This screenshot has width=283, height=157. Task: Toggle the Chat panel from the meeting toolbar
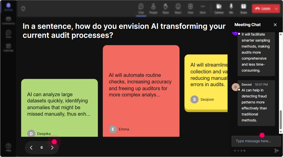(141, 9)
